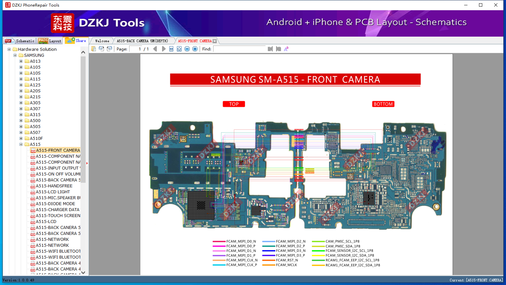Viewport: 506px width, 285px height.
Task: Close the A515-FRONT CAMERA tab
Action: coord(215,41)
